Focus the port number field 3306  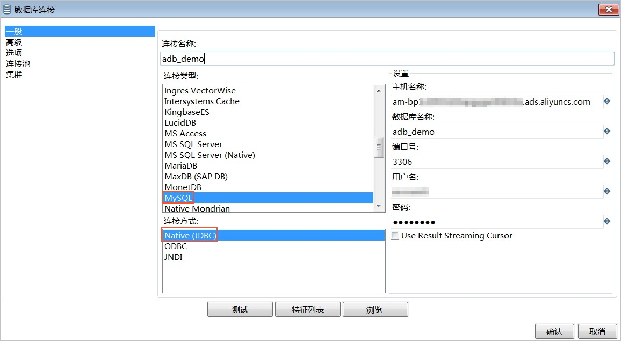pos(497,162)
